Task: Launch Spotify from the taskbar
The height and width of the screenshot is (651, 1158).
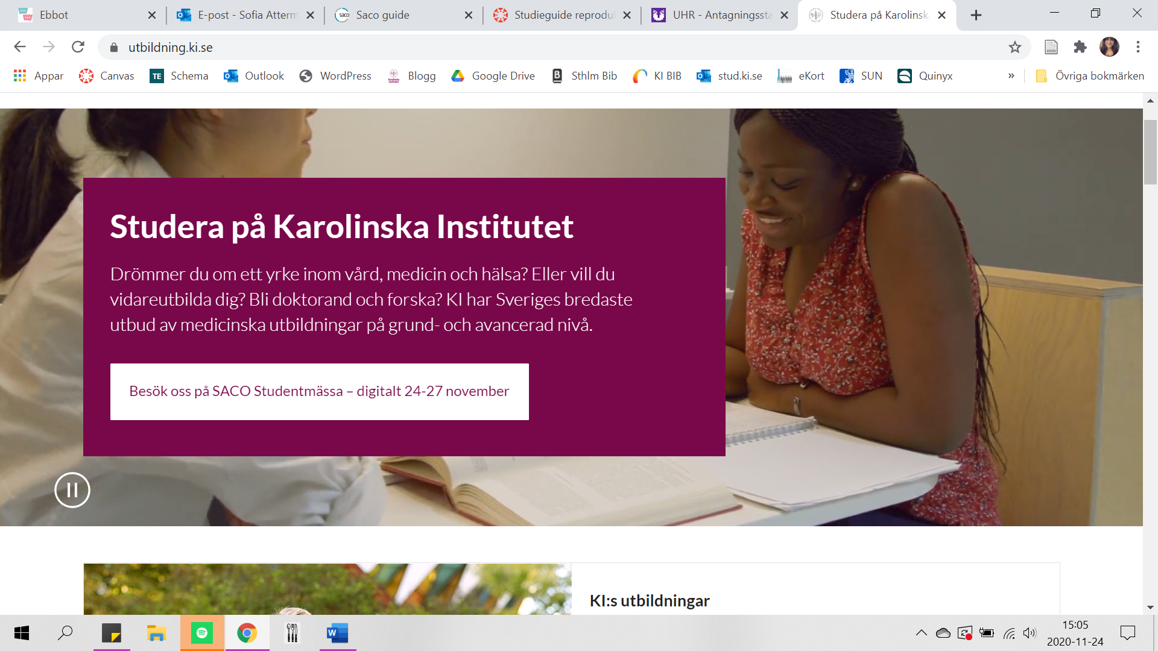Action: coord(202,633)
